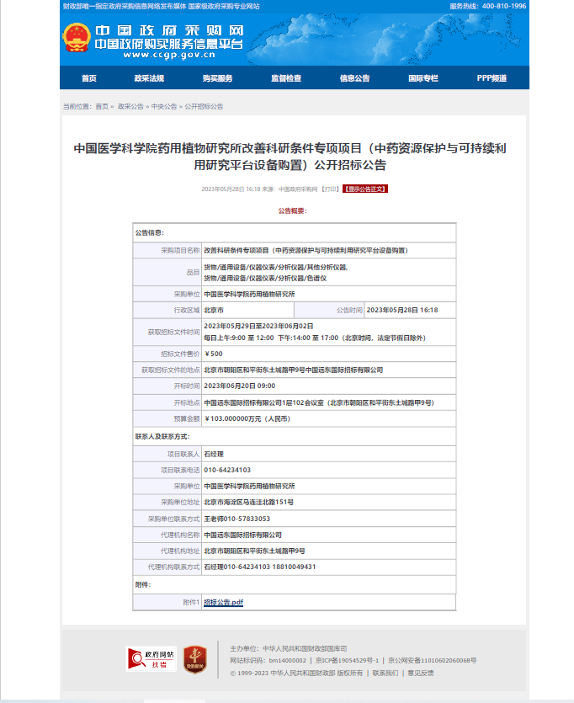This screenshot has height=703, width=574.
Task: Click the 公开招标公告 breadcrumb link
Action: pyautogui.click(x=204, y=106)
